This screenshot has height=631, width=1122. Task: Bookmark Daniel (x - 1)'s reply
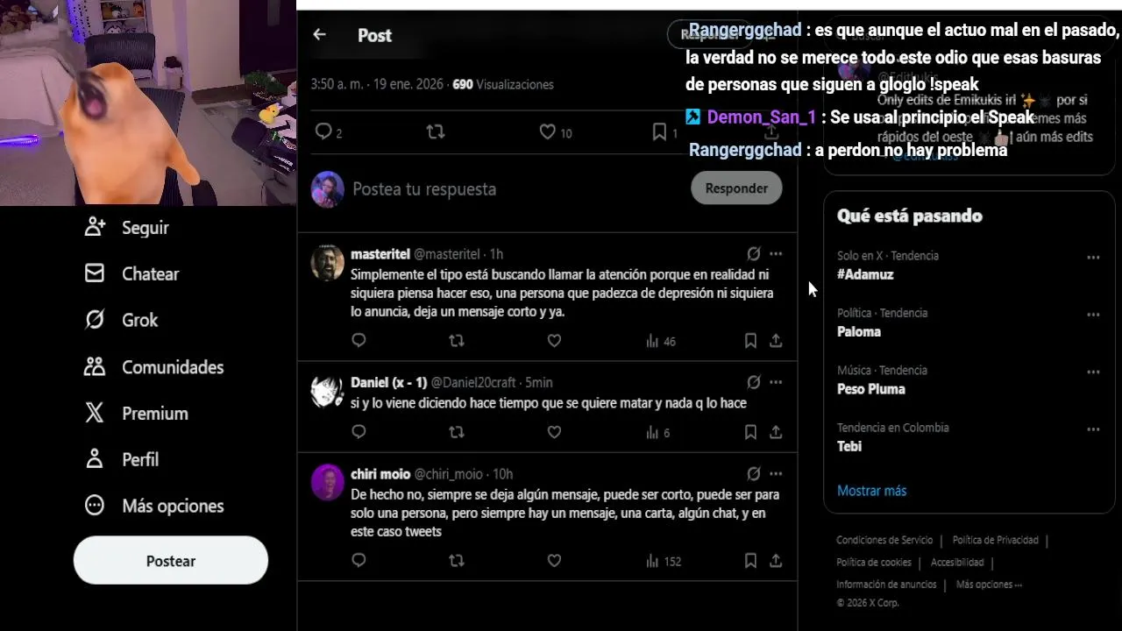point(750,432)
